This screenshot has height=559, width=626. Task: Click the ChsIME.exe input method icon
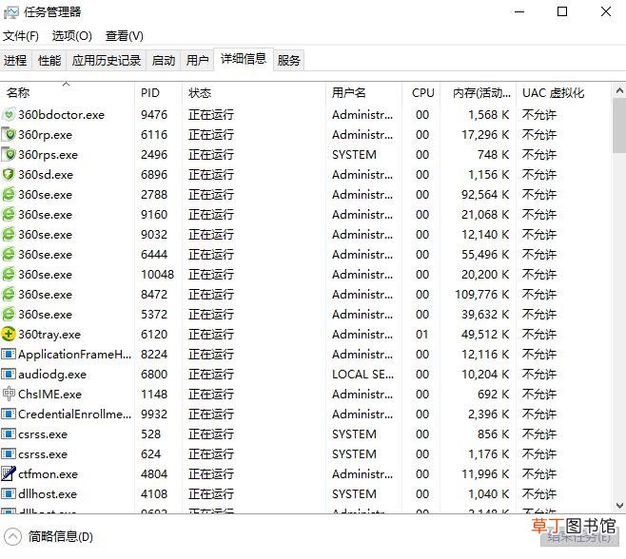coord(9,395)
